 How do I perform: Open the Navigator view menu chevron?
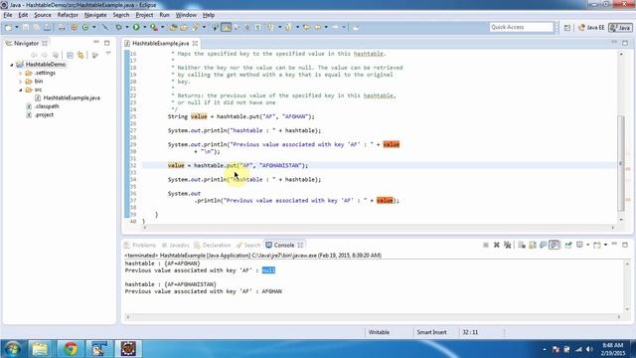(108, 54)
